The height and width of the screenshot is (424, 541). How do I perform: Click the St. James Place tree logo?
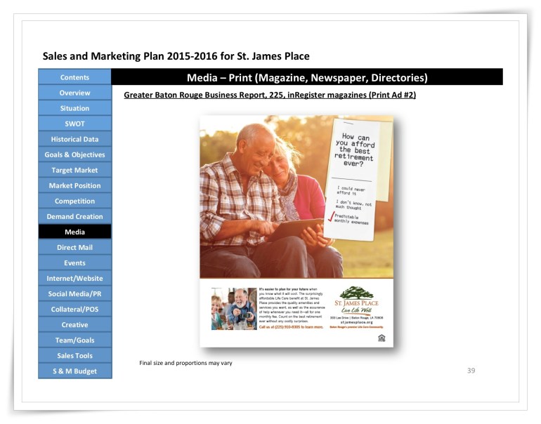(356, 295)
